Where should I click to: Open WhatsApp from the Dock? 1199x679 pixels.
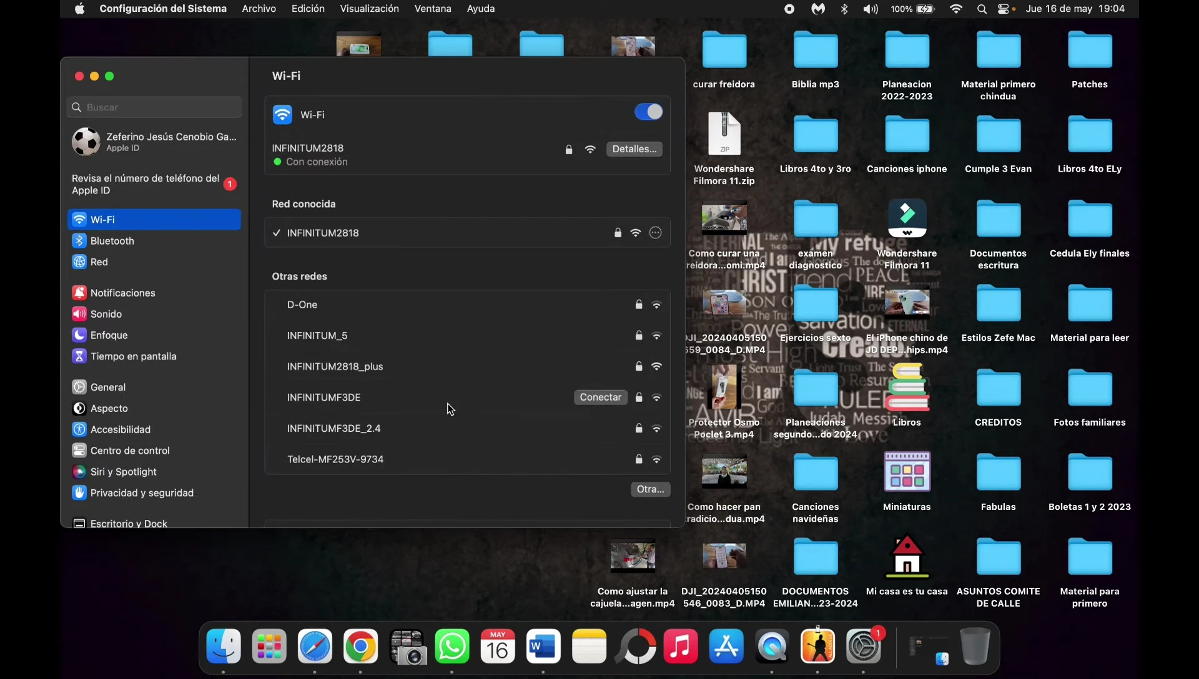(452, 647)
